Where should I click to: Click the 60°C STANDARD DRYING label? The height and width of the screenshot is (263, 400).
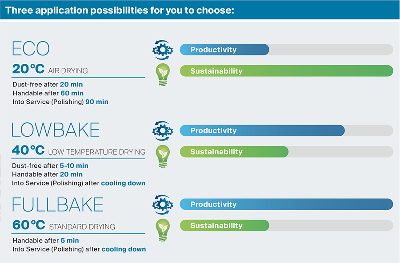[x=64, y=225]
